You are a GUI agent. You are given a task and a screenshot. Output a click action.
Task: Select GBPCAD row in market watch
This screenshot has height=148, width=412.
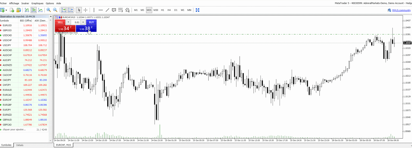pos(24,125)
